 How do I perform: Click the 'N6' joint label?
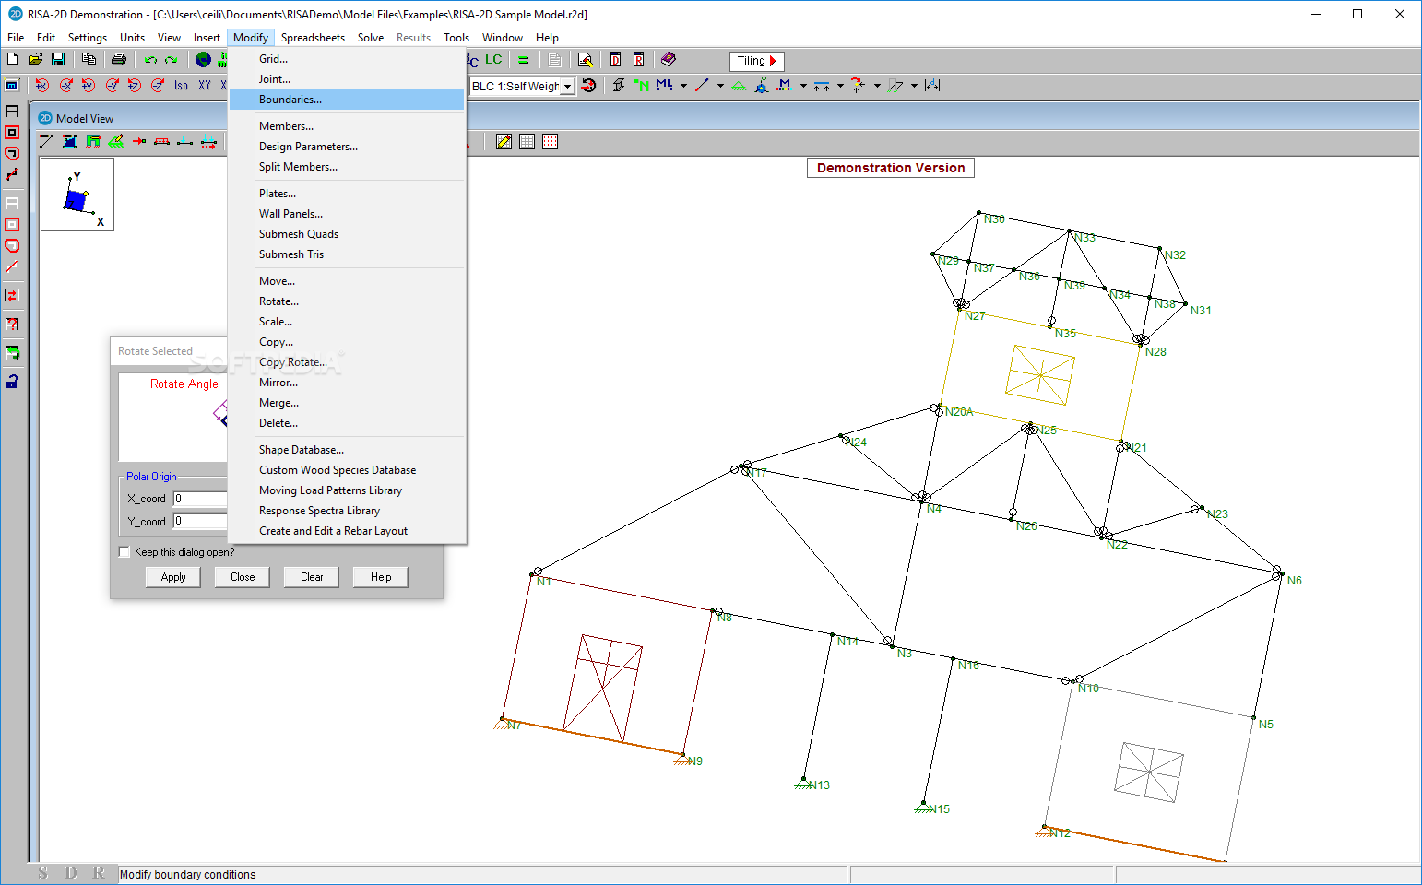pyautogui.click(x=1295, y=581)
